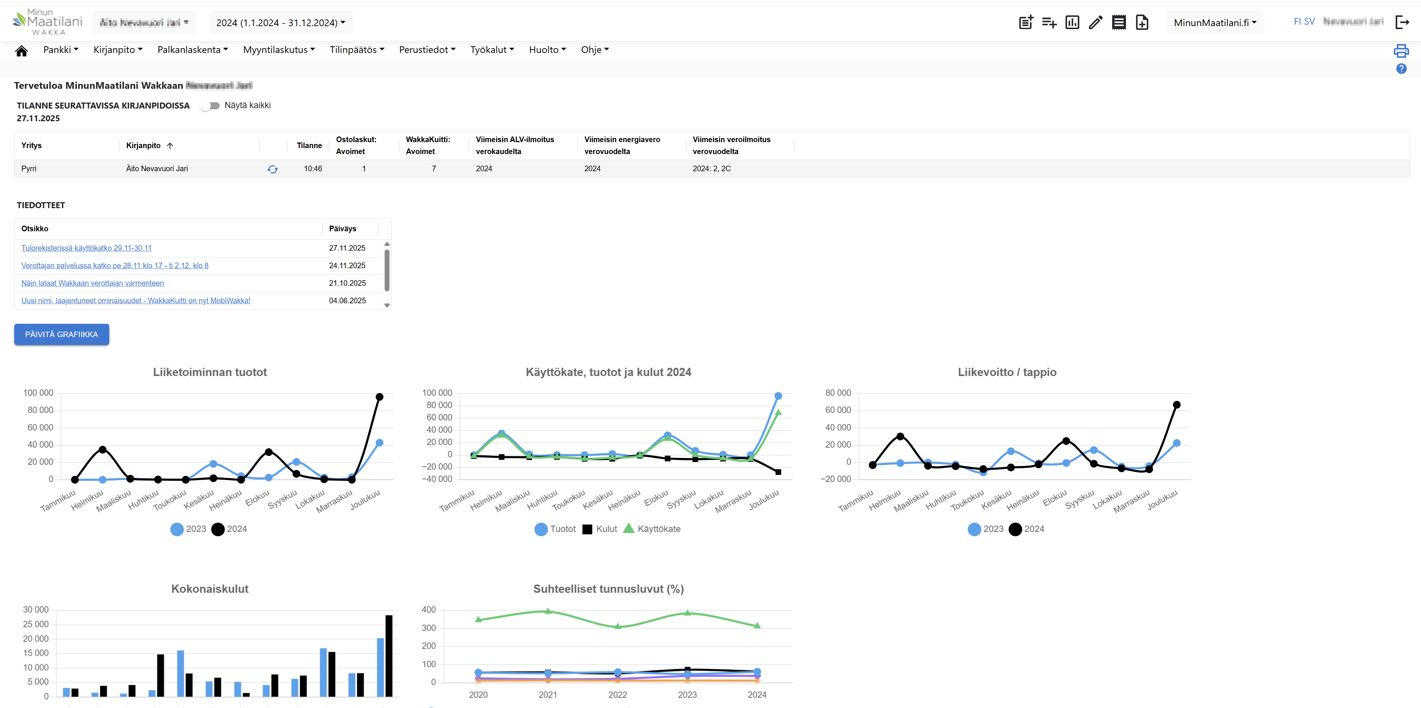Open the Tulorekisterissä käyttökatko announcement link

tap(87, 248)
